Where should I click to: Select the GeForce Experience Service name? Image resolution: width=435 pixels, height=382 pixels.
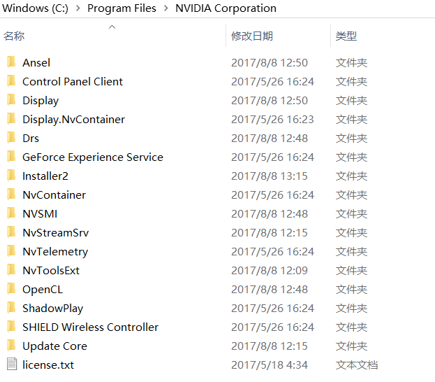(93, 157)
